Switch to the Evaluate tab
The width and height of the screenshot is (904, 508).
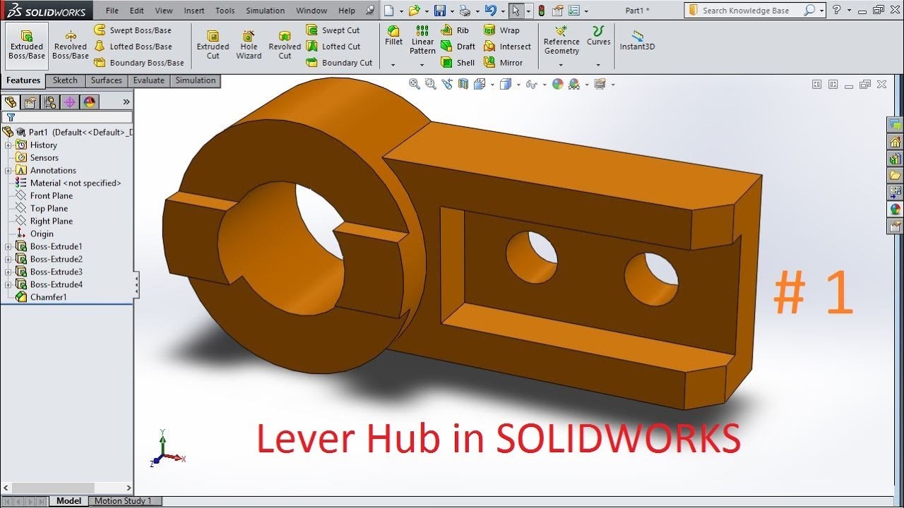point(149,80)
